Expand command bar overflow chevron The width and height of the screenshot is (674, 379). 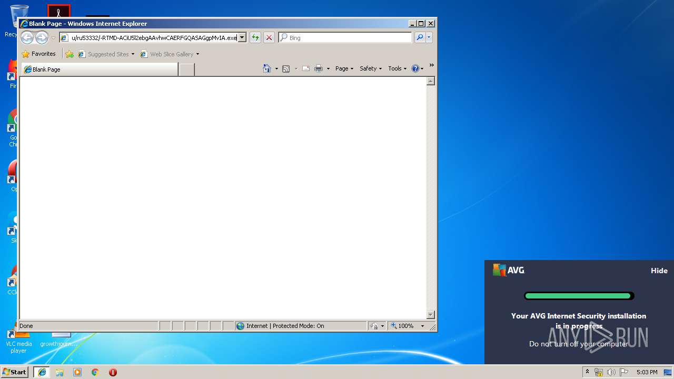pyautogui.click(x=431, y=66)
